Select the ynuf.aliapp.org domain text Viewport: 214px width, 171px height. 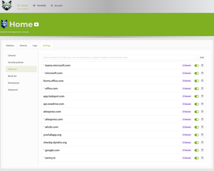(52, 135)
